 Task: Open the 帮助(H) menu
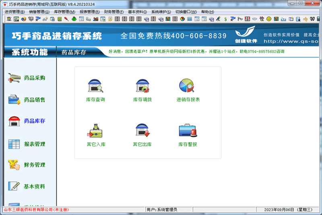[207, 12]
